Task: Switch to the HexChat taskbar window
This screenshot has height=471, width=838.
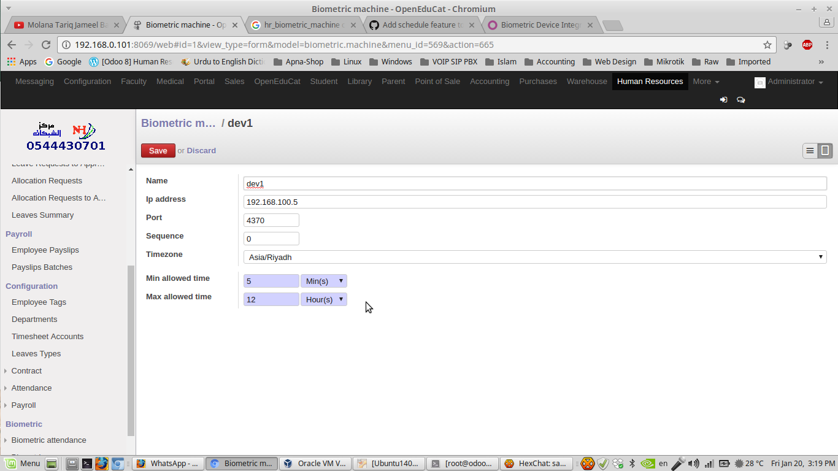Action: [x=537, y=464]
